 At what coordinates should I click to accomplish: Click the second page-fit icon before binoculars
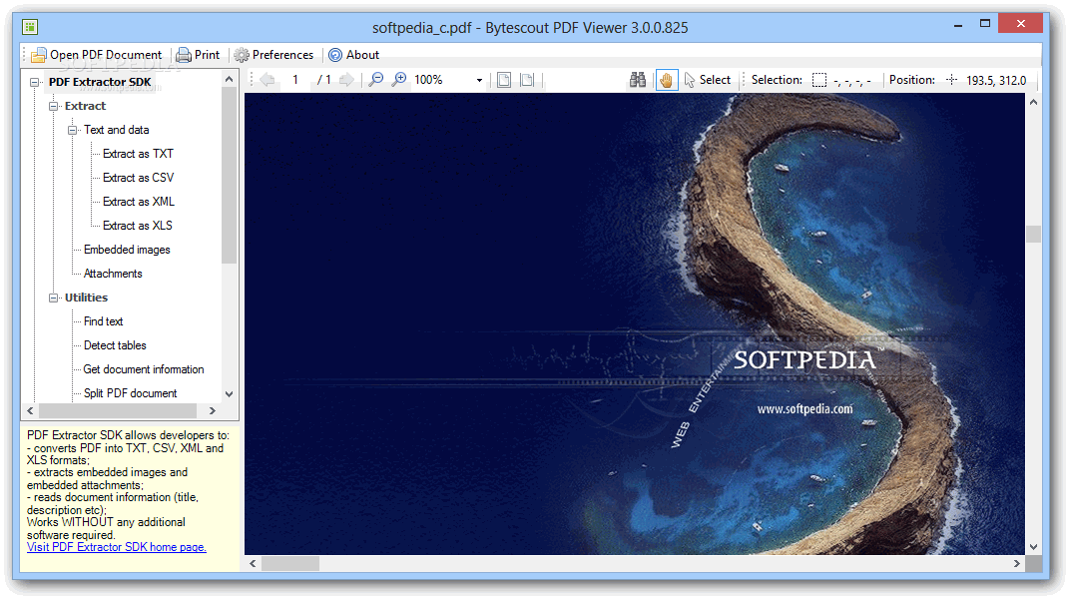[527, 80]
